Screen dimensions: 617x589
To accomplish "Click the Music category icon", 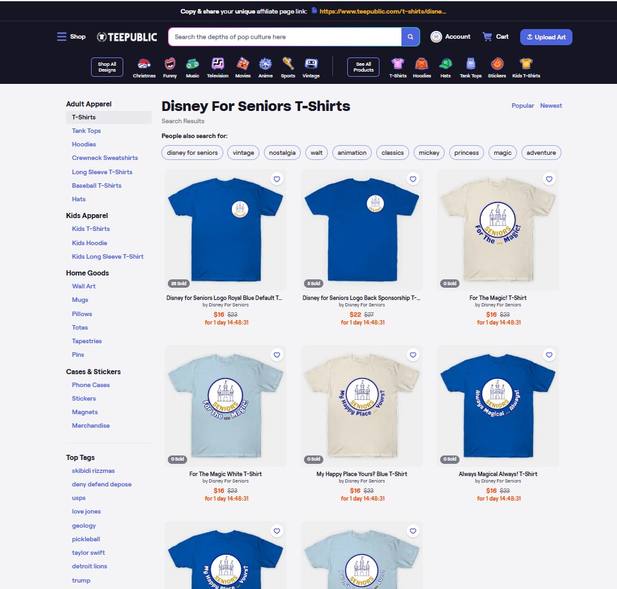I will click(x=192, y=64).
